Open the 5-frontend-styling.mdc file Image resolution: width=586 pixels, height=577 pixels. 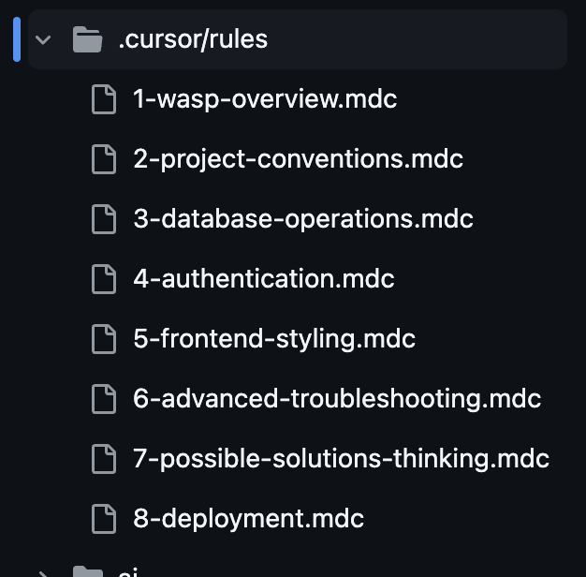[x=274, y=339]
